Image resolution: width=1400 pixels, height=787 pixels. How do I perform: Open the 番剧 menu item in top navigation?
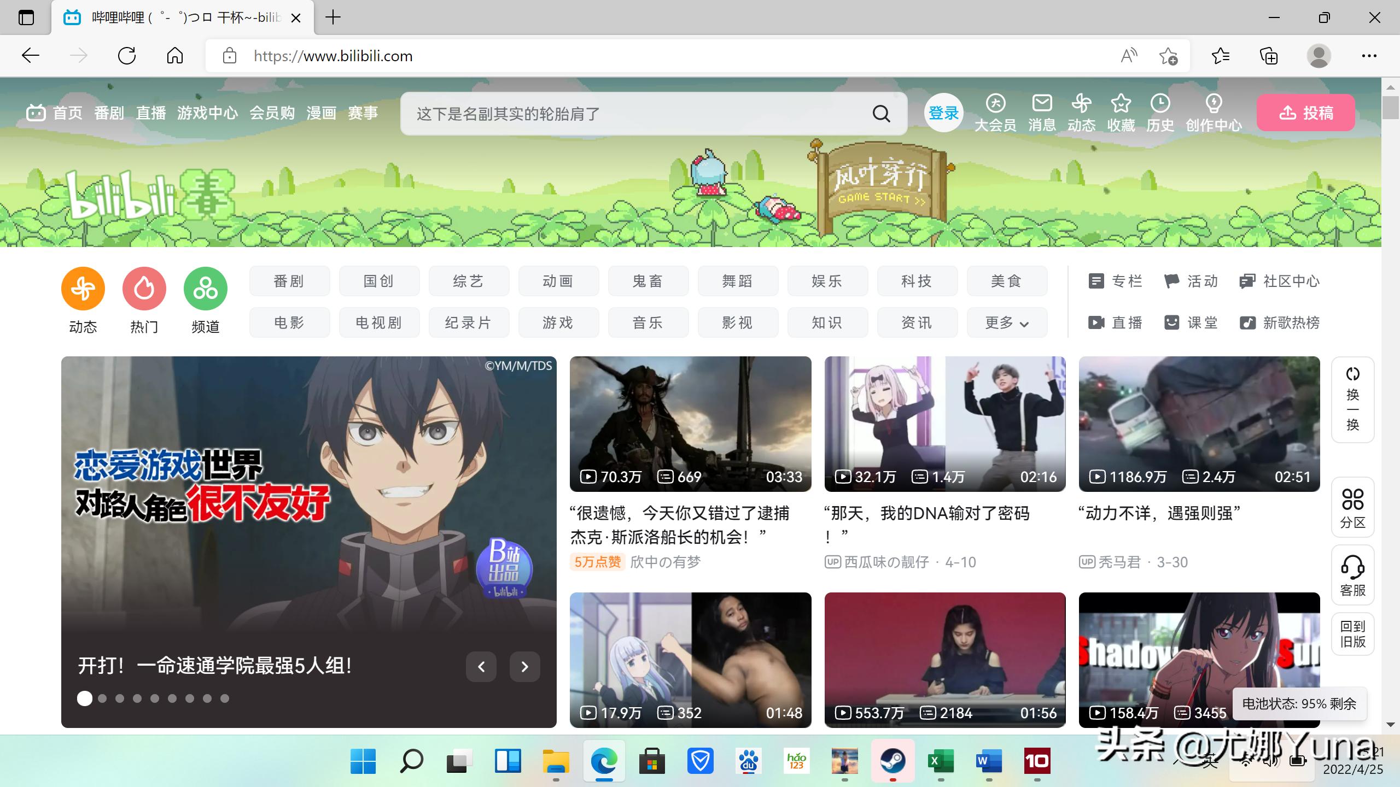(x=109, y=113)
